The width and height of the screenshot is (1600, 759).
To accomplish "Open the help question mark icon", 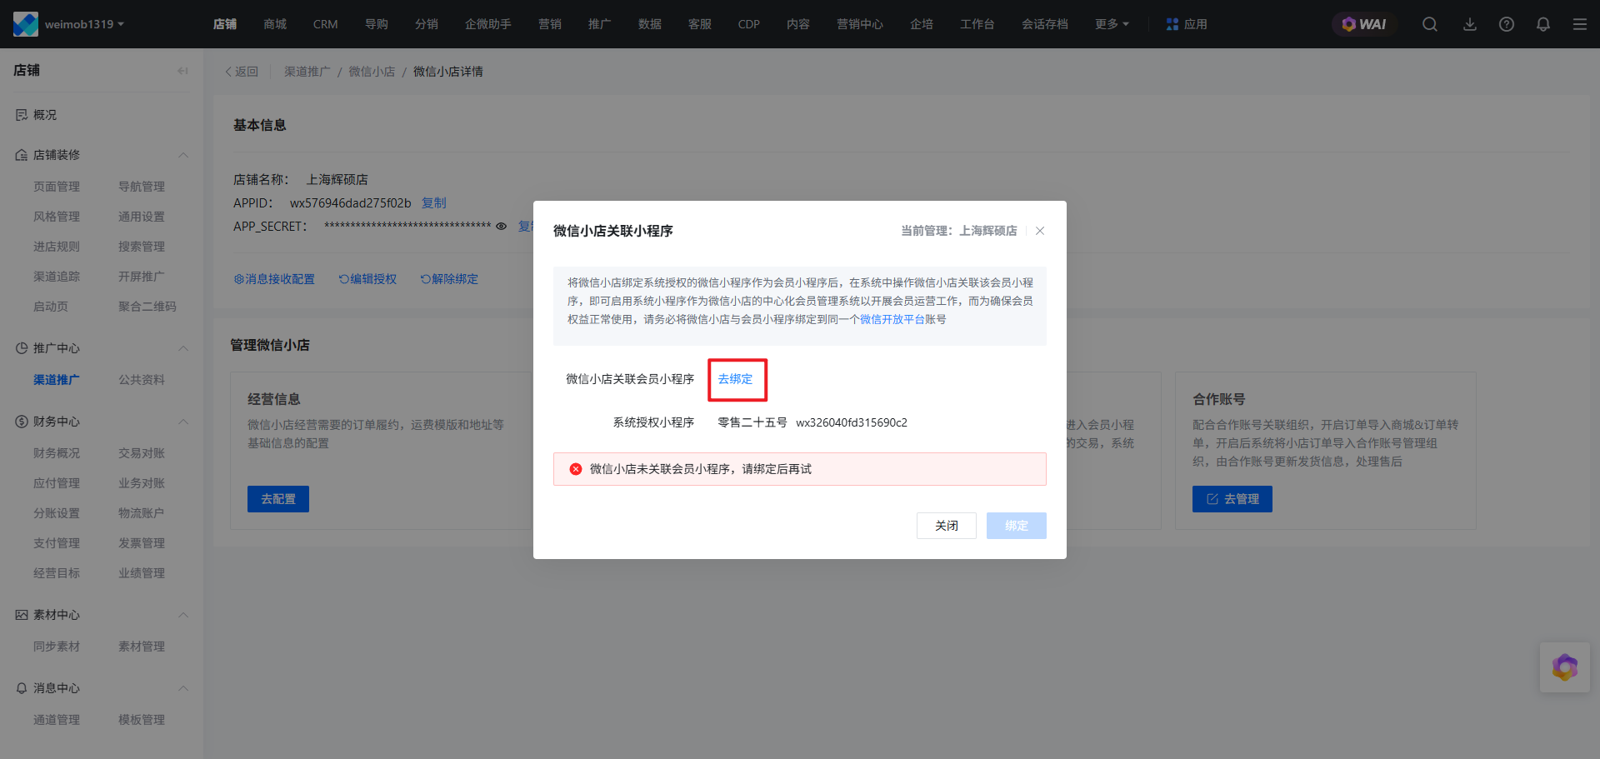I will pyautogui.click(x=1507, y=24).
